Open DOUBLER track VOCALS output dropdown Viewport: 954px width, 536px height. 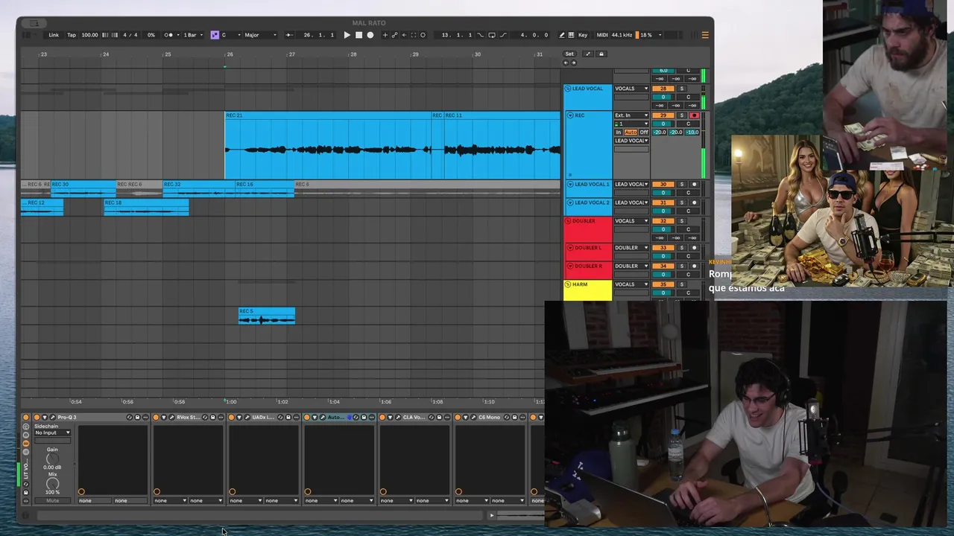tap(632, 221)
